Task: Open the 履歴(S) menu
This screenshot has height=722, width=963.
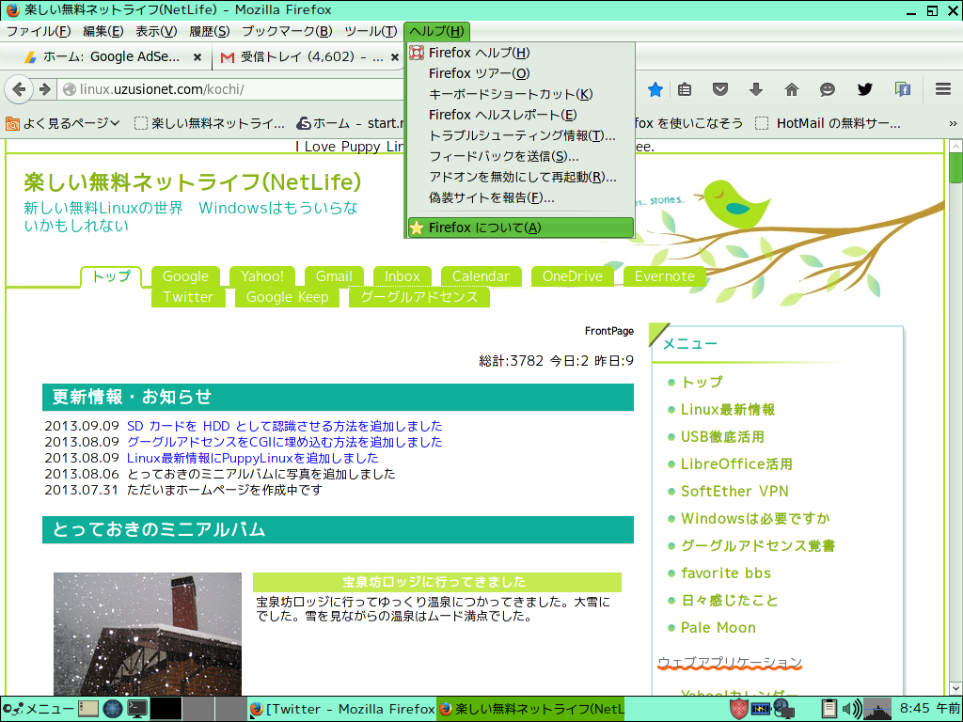Action: 210,31
